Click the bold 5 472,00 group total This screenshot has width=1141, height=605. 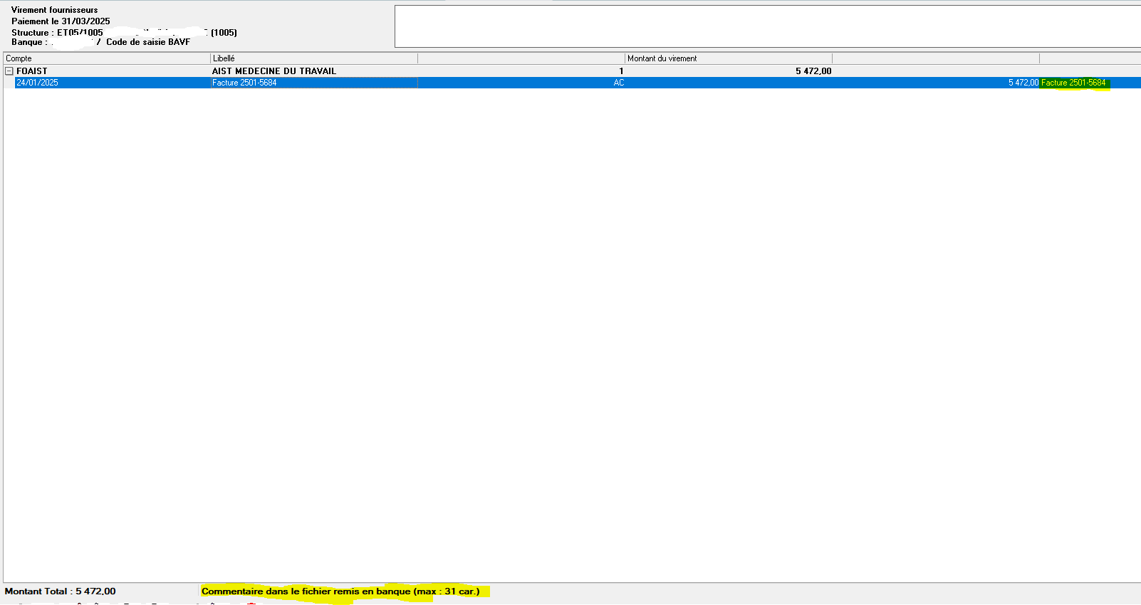813,71
